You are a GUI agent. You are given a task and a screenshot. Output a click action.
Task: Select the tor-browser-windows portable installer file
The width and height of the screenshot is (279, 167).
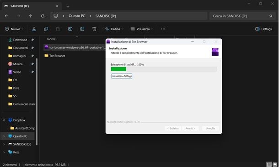pyautogui.click(x=75, y=47)
